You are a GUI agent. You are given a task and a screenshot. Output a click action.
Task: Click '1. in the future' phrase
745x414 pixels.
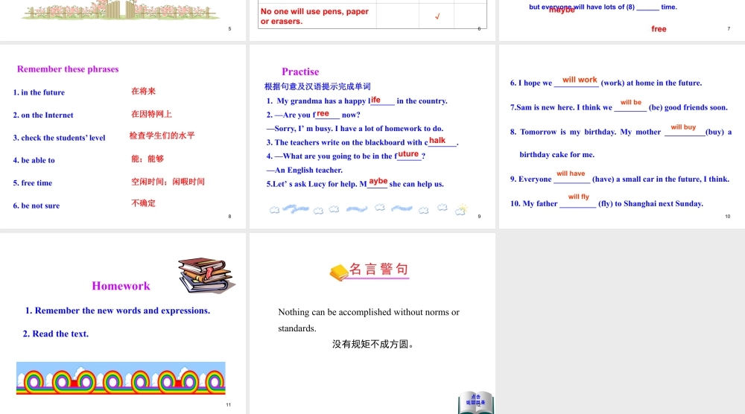(39, 92)
